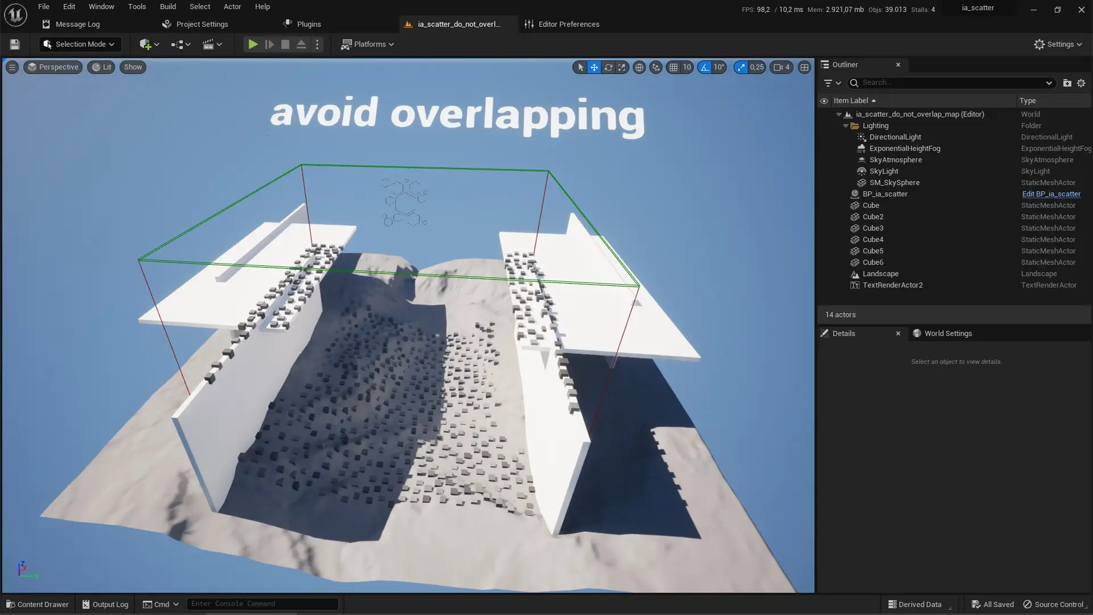1093x615 pixels.
Task: Open the add content cube-plus menu
Action: coord(149,44)
